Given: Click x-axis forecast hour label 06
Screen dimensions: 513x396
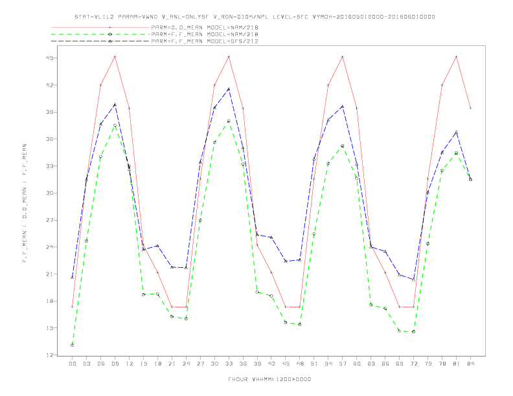Looking at the screenshot, I should click(x=101, y=364).
